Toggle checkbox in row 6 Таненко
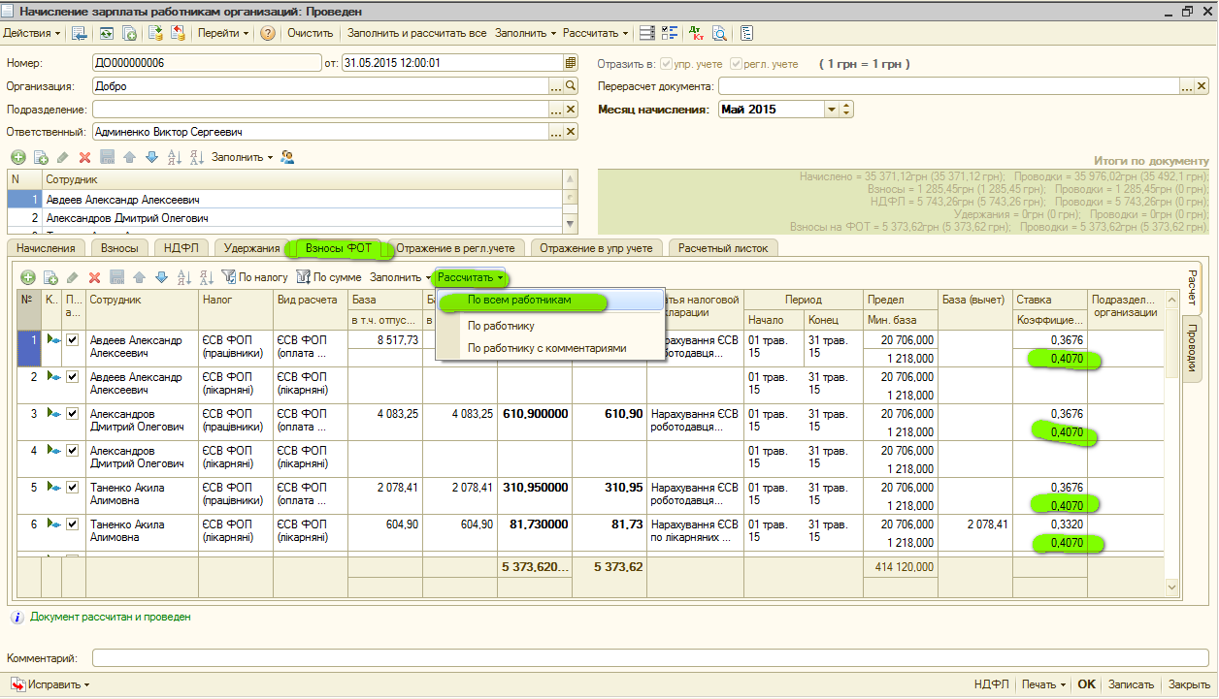1219x699 pixels. tap(73, 524)
